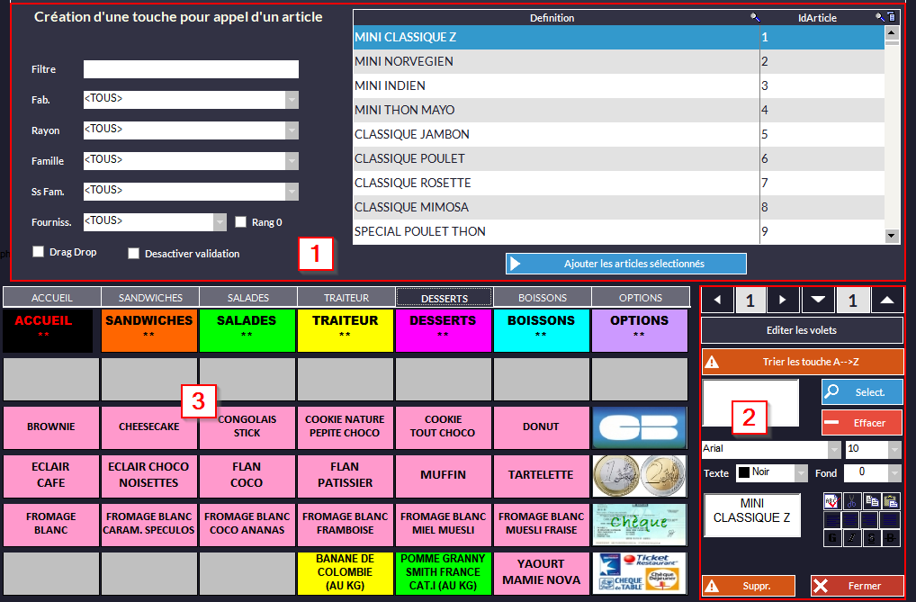Tick the Desactiver validation checkbox
The image size is (916, 602).
[133, 254]
